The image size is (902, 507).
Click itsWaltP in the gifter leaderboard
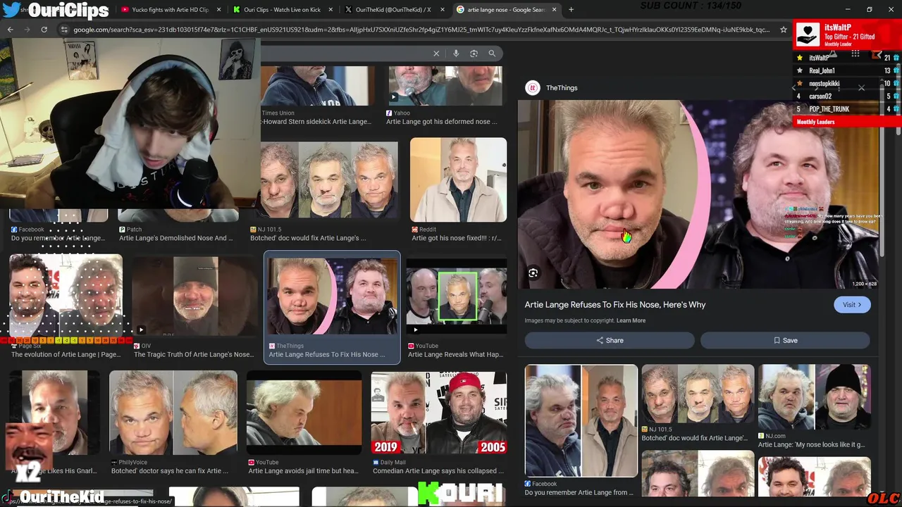click(x=820, y=58)
